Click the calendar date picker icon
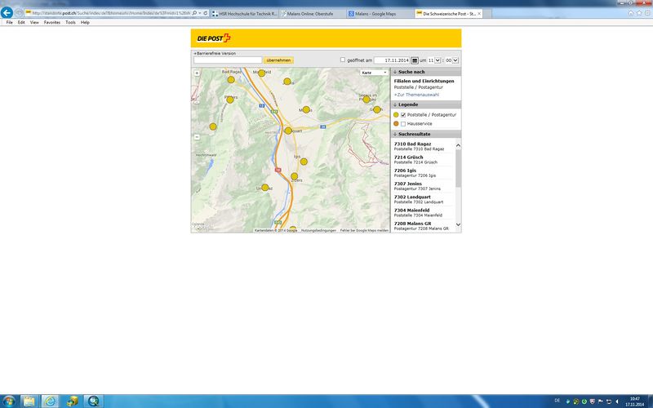This screenshot has height=408, width=653. coord(415,60)
